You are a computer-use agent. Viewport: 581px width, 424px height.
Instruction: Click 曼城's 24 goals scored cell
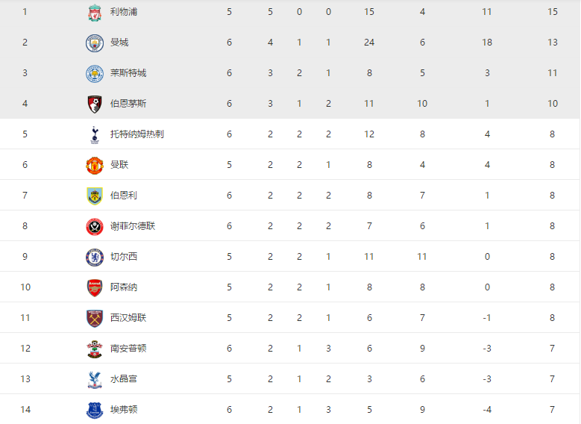click(369, 43)
